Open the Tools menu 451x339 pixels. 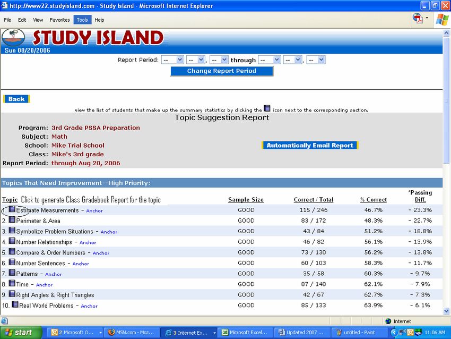click(x=82, y=20)
